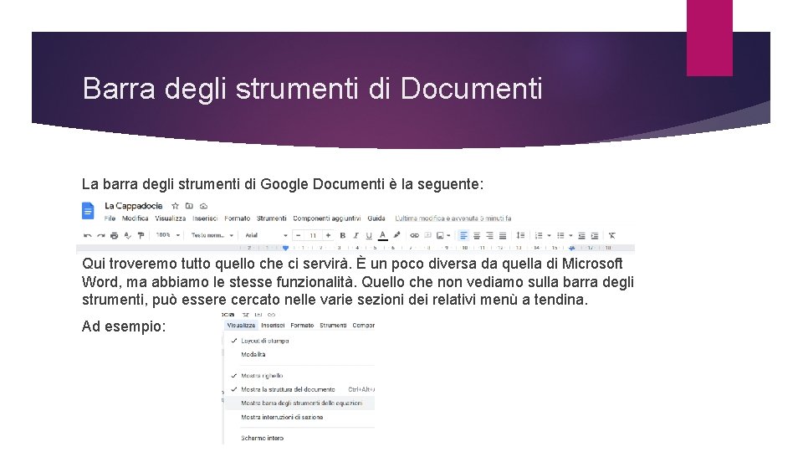Star the La Cappadocie document
This screenshot has width=803, height=452.
175,206
